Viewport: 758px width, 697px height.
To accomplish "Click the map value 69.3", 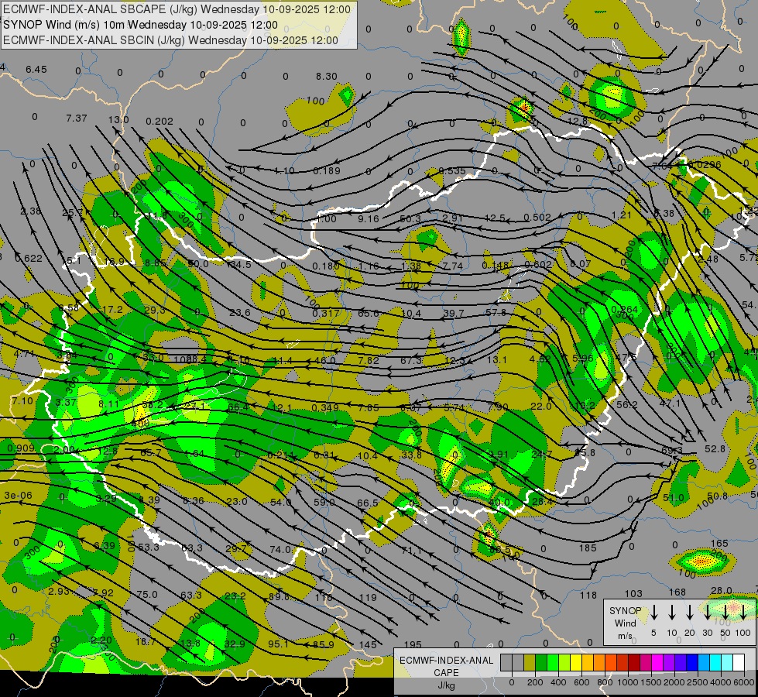I will pos(672,451).
